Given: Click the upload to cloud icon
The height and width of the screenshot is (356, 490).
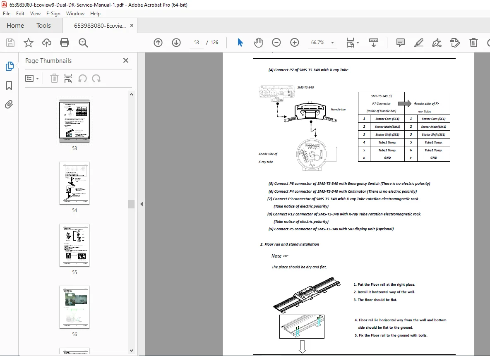Looking at the screenshot, I should 47,43.
